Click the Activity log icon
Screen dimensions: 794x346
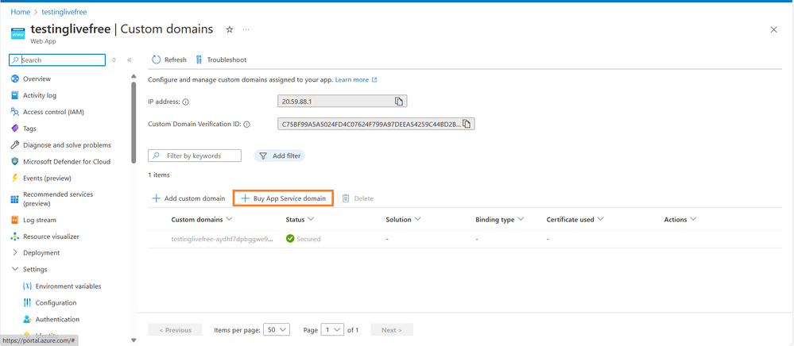coord(14,95)
